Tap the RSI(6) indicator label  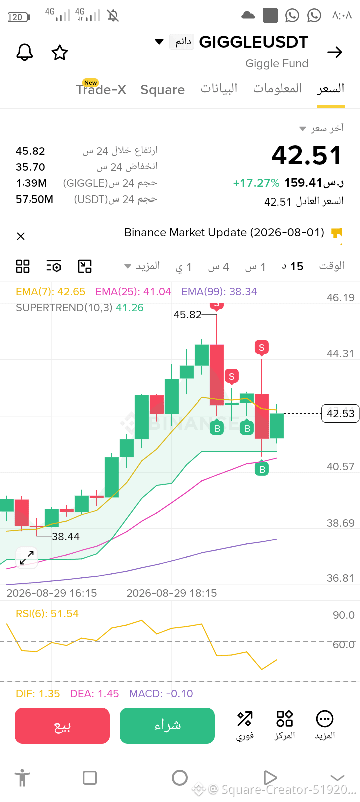[47, 614]
